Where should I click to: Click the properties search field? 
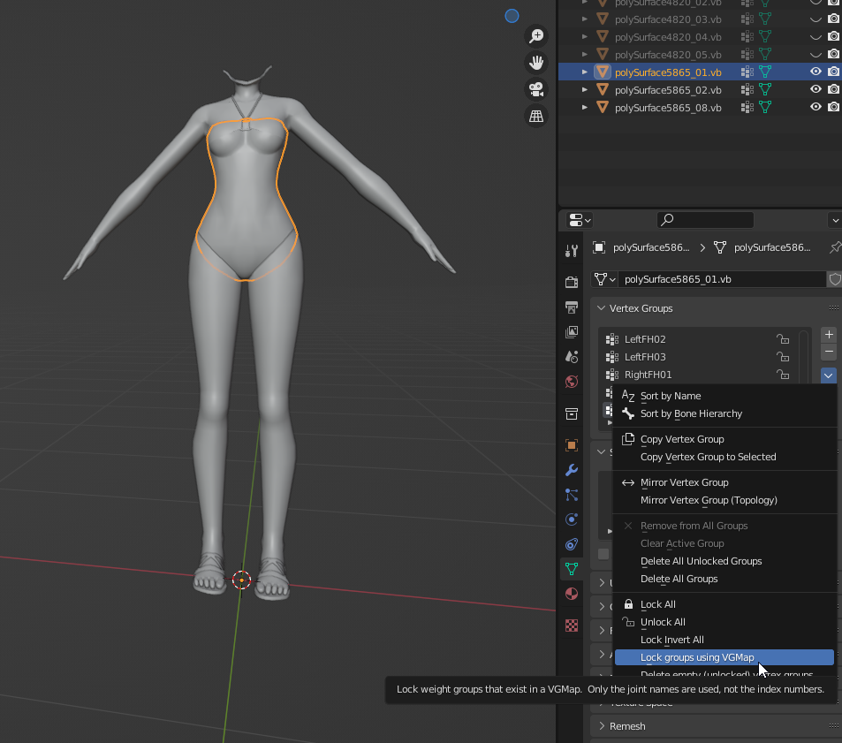point(705,220)
